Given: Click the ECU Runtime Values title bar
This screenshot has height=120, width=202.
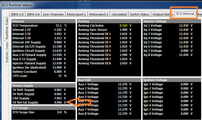Looking at the screenshot, I should (x=101, y=5).
